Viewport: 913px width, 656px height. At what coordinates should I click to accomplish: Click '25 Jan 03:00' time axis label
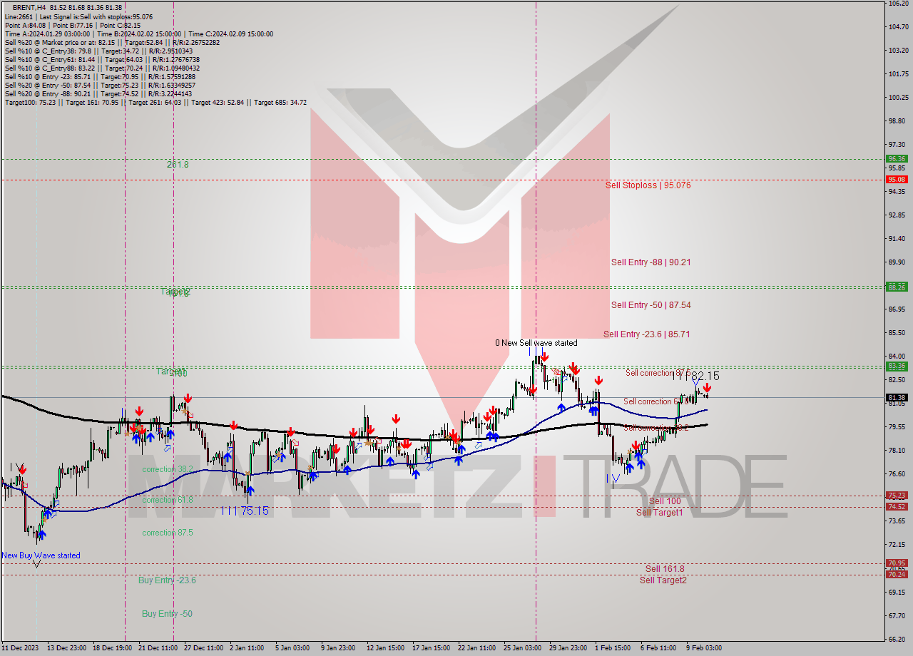[522, 648]
